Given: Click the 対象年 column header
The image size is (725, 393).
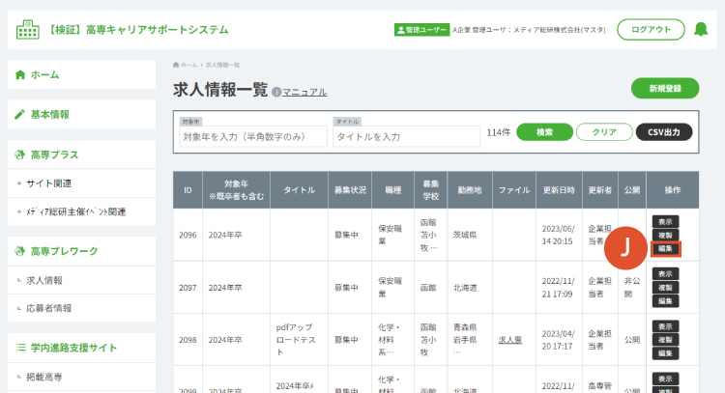Looking at the screenshot, I should coord(236,190).
